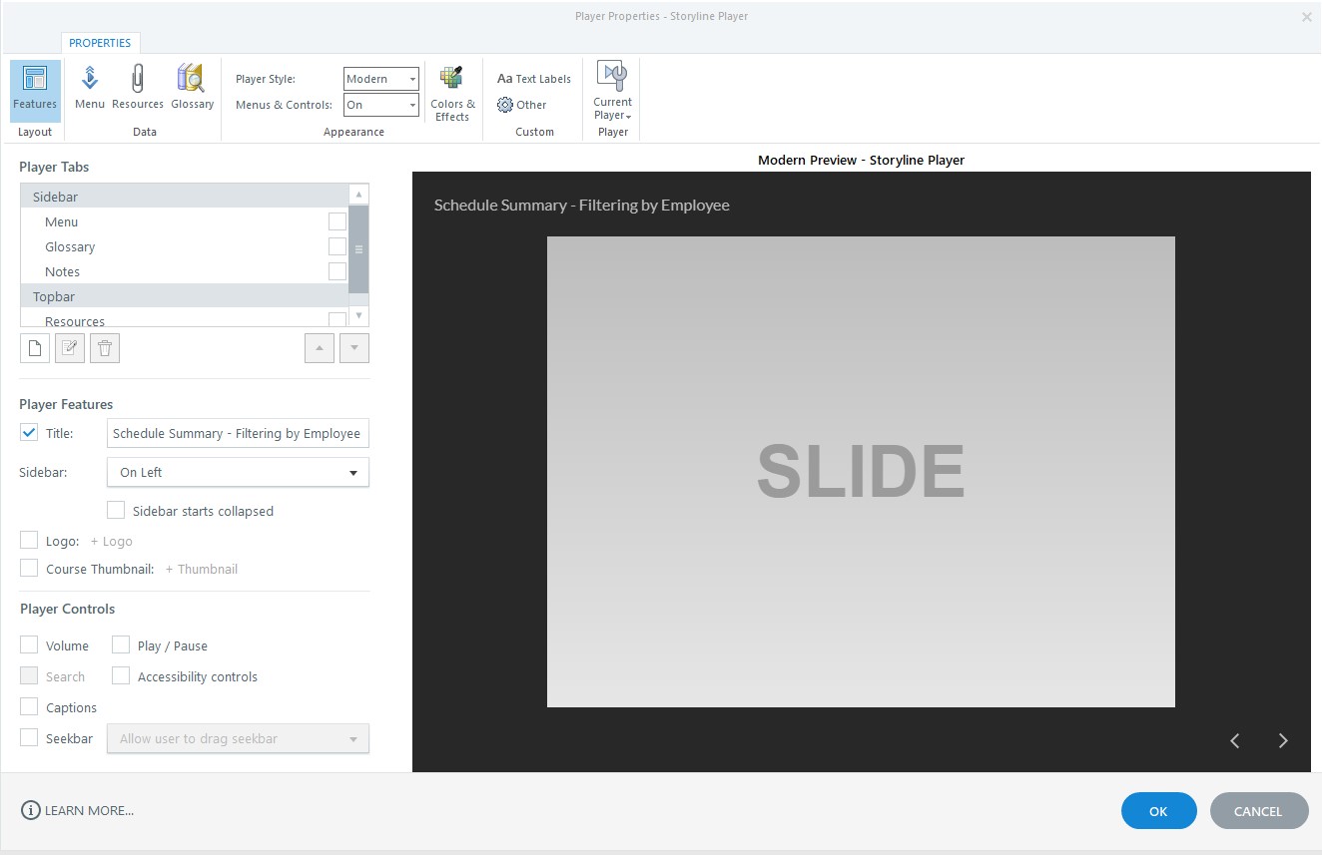The width and height of the screenshot is (1322, 855).
Task: Enable Sidebar starts collapsed option
Action: click(116, 511)
